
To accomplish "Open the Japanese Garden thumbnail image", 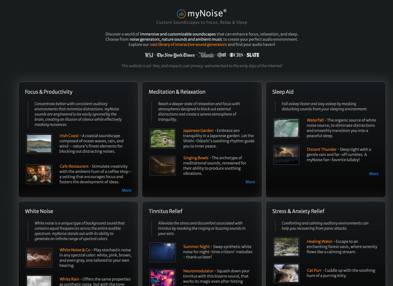I will (163, 138).
